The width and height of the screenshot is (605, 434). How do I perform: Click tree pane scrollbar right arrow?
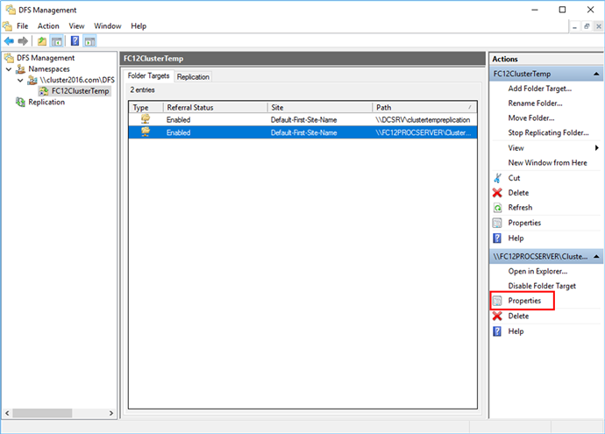pos(111,413)
